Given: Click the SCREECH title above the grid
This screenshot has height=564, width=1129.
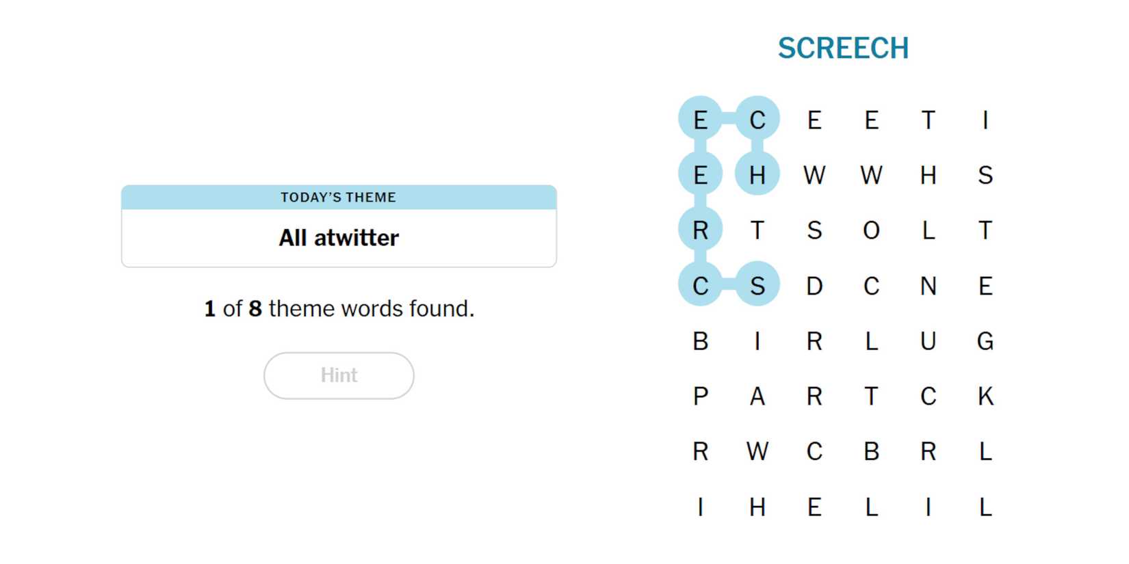Looking at the screenshot, I should [x=843, y=47].
